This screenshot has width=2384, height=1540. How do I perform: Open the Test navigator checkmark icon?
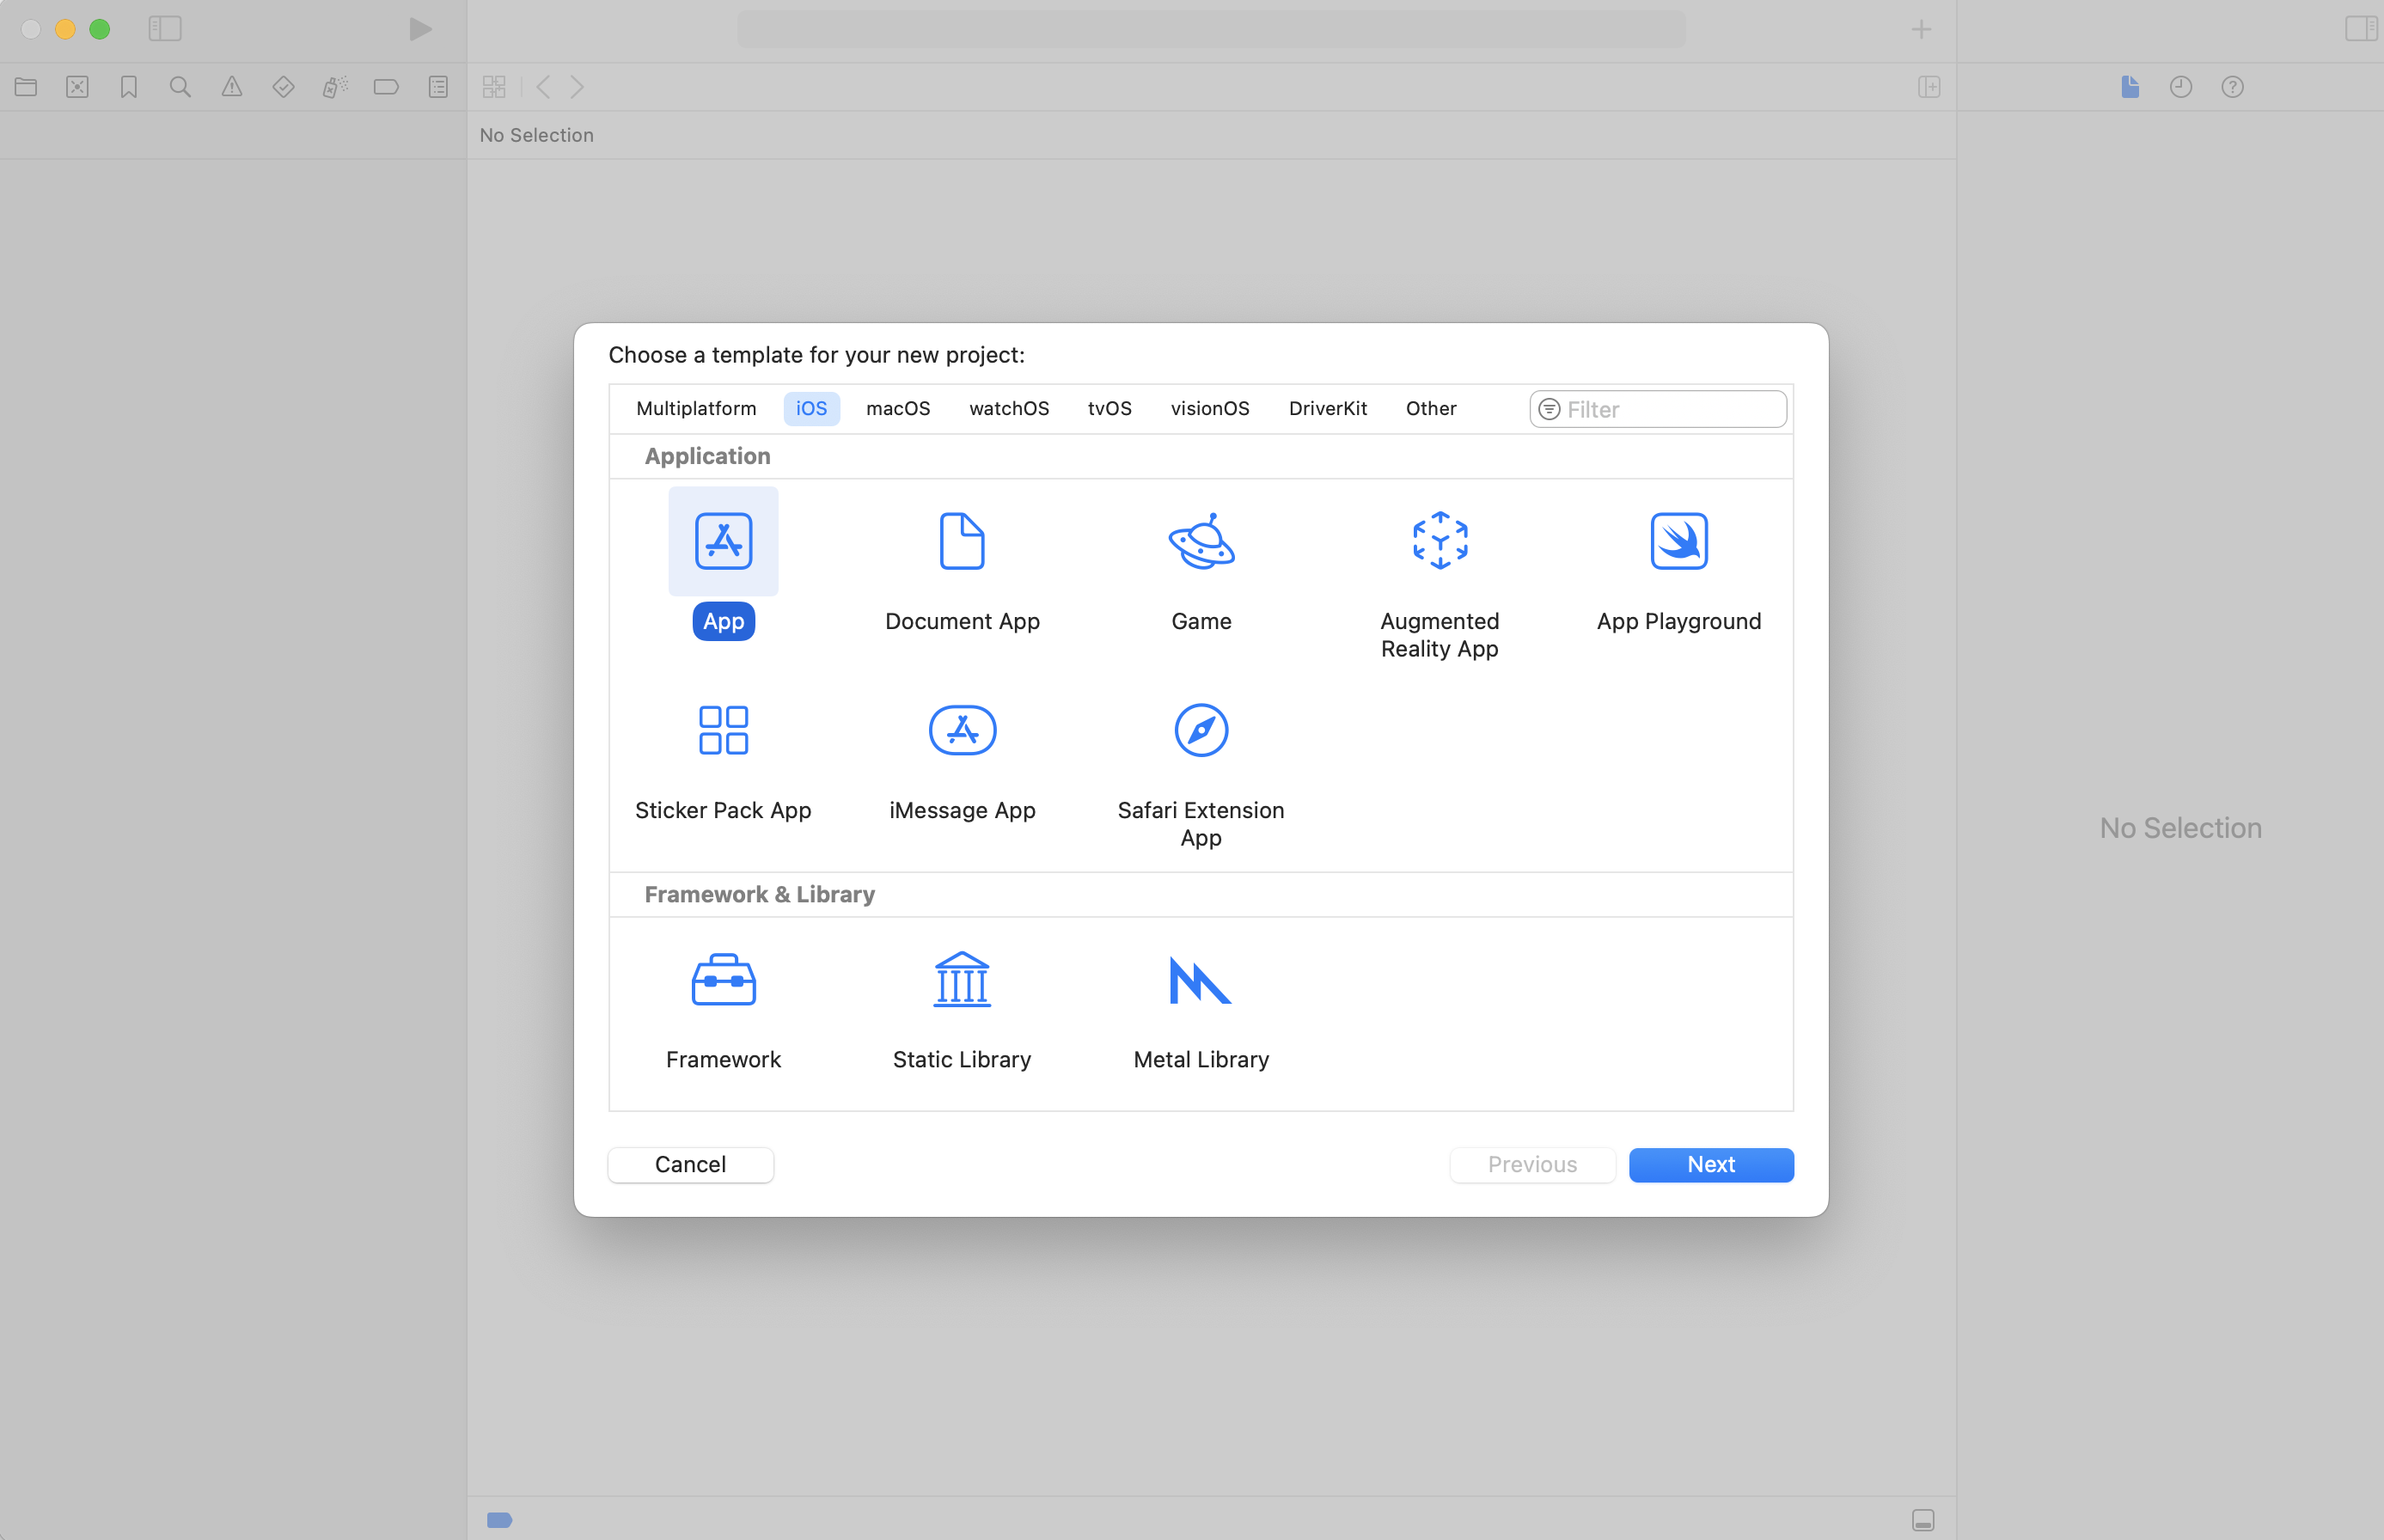pos(283,87)
